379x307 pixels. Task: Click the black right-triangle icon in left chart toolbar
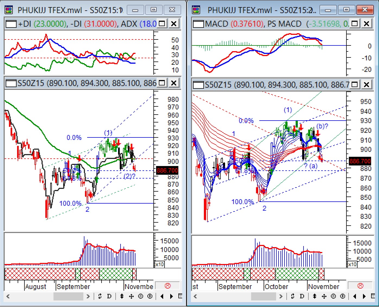pyautogui.click(x=171, y=296)
